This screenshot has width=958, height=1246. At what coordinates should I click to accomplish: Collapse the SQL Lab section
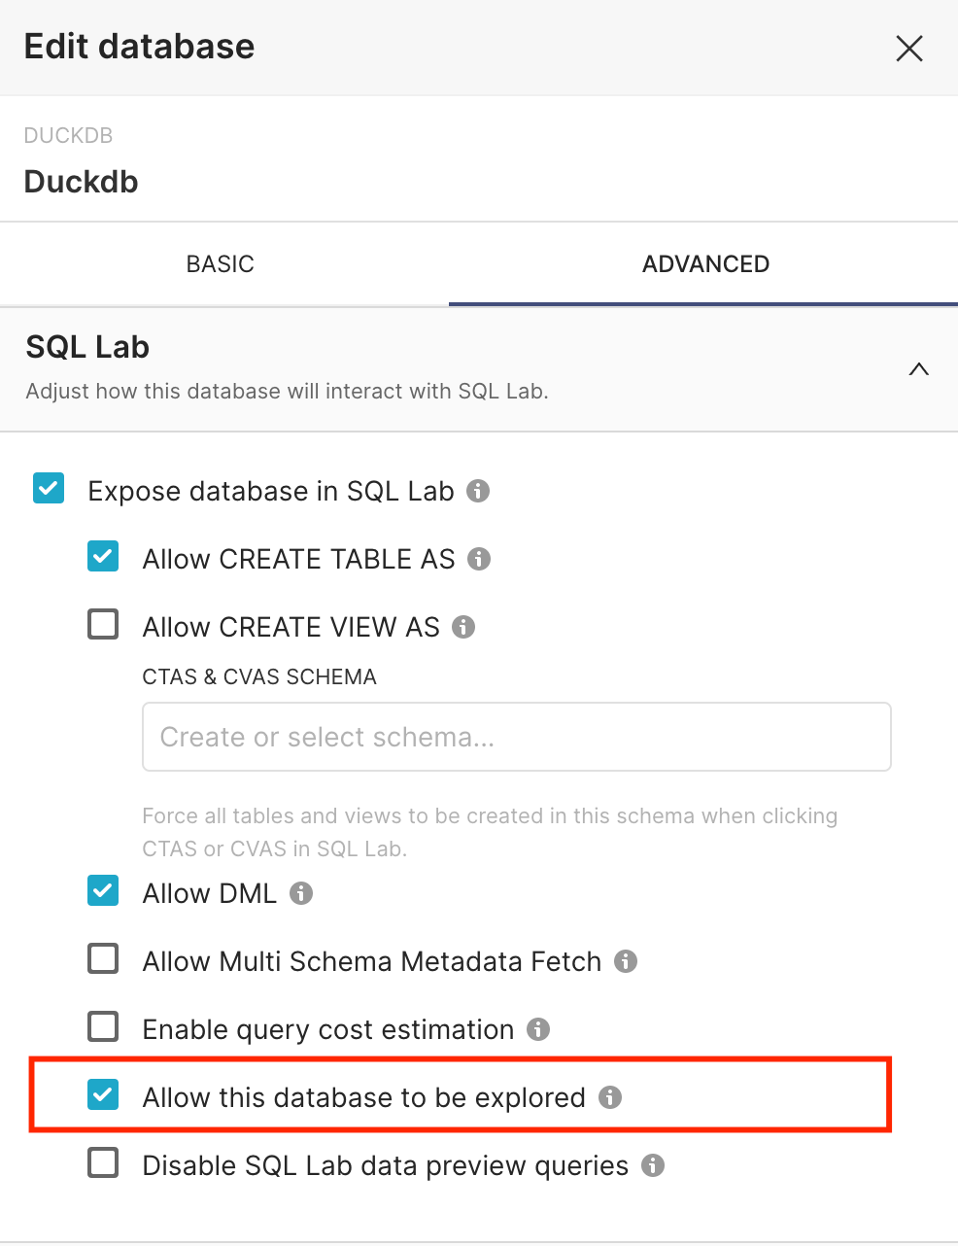point(919,369)
